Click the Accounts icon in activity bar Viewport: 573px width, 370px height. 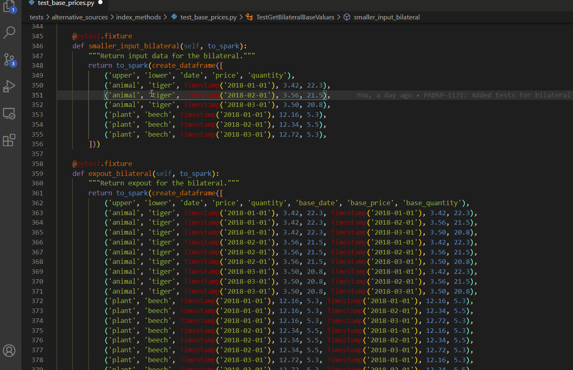point(9,351)
